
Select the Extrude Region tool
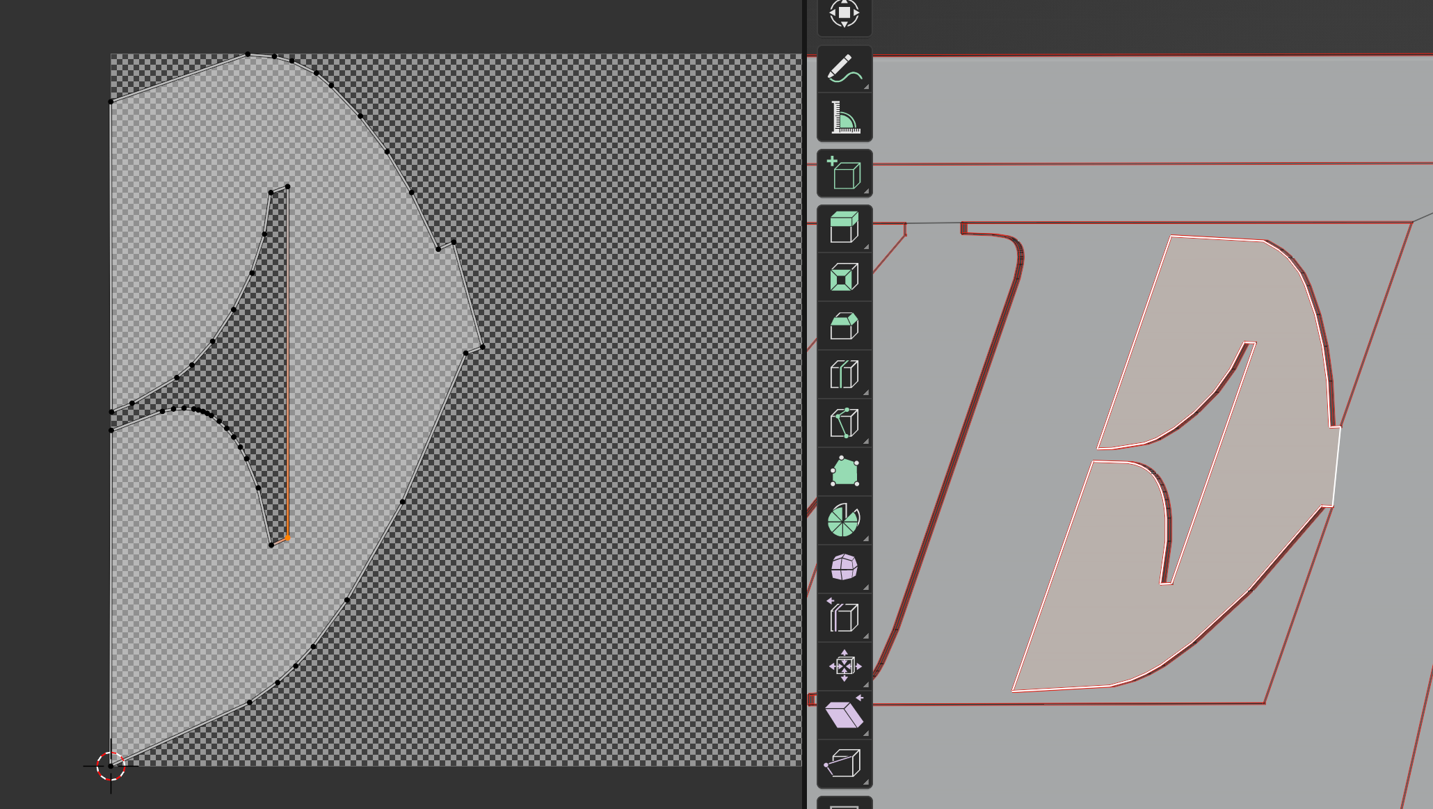point(844,229)
